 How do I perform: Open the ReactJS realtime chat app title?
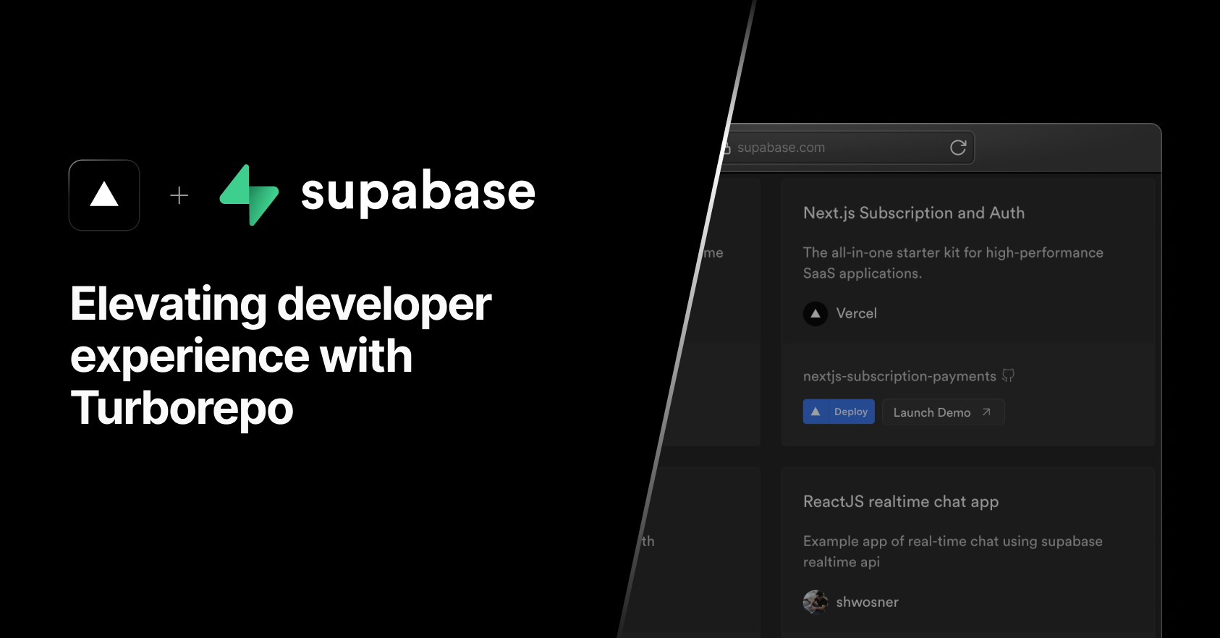(900, 501)
